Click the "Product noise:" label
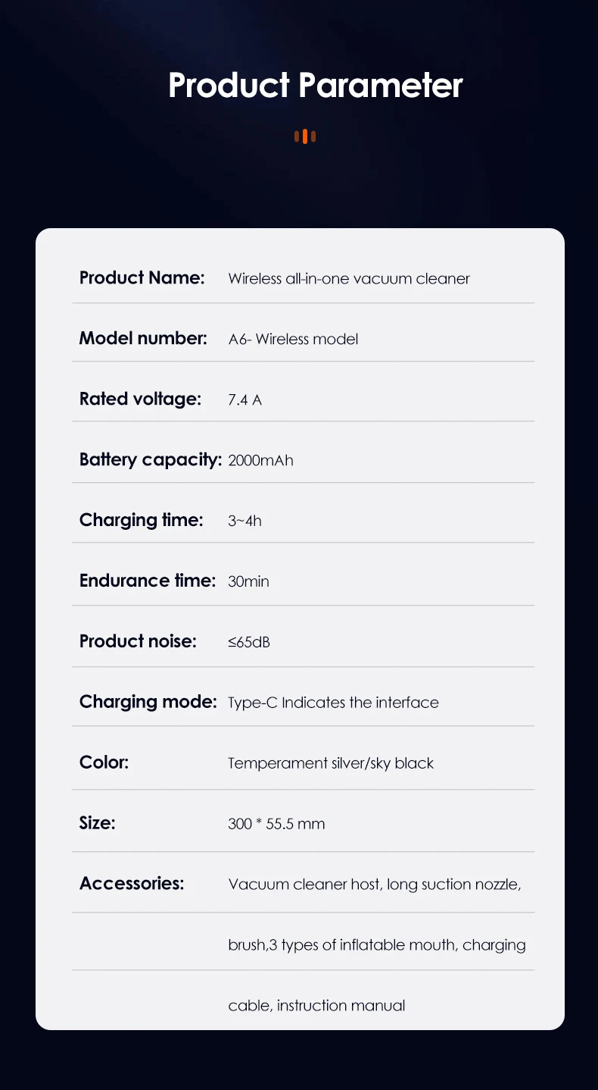 pyautogui.click(x=138, y=641)
